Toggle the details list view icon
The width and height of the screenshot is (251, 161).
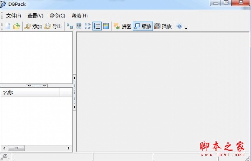tap(97, 26)
